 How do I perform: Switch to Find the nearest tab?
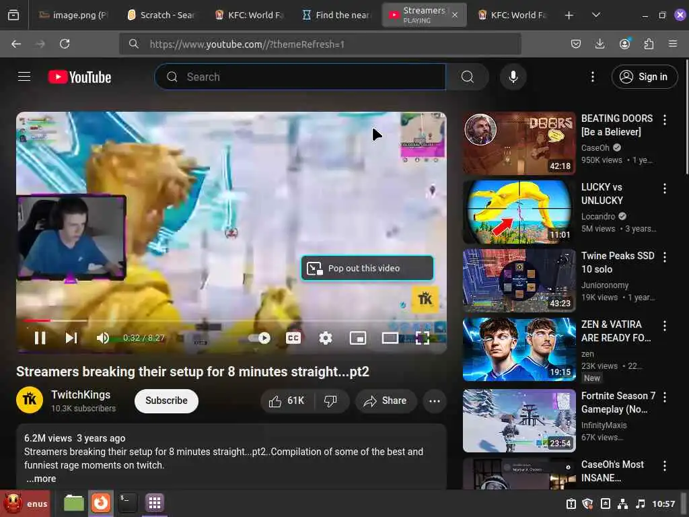point(336,15)
